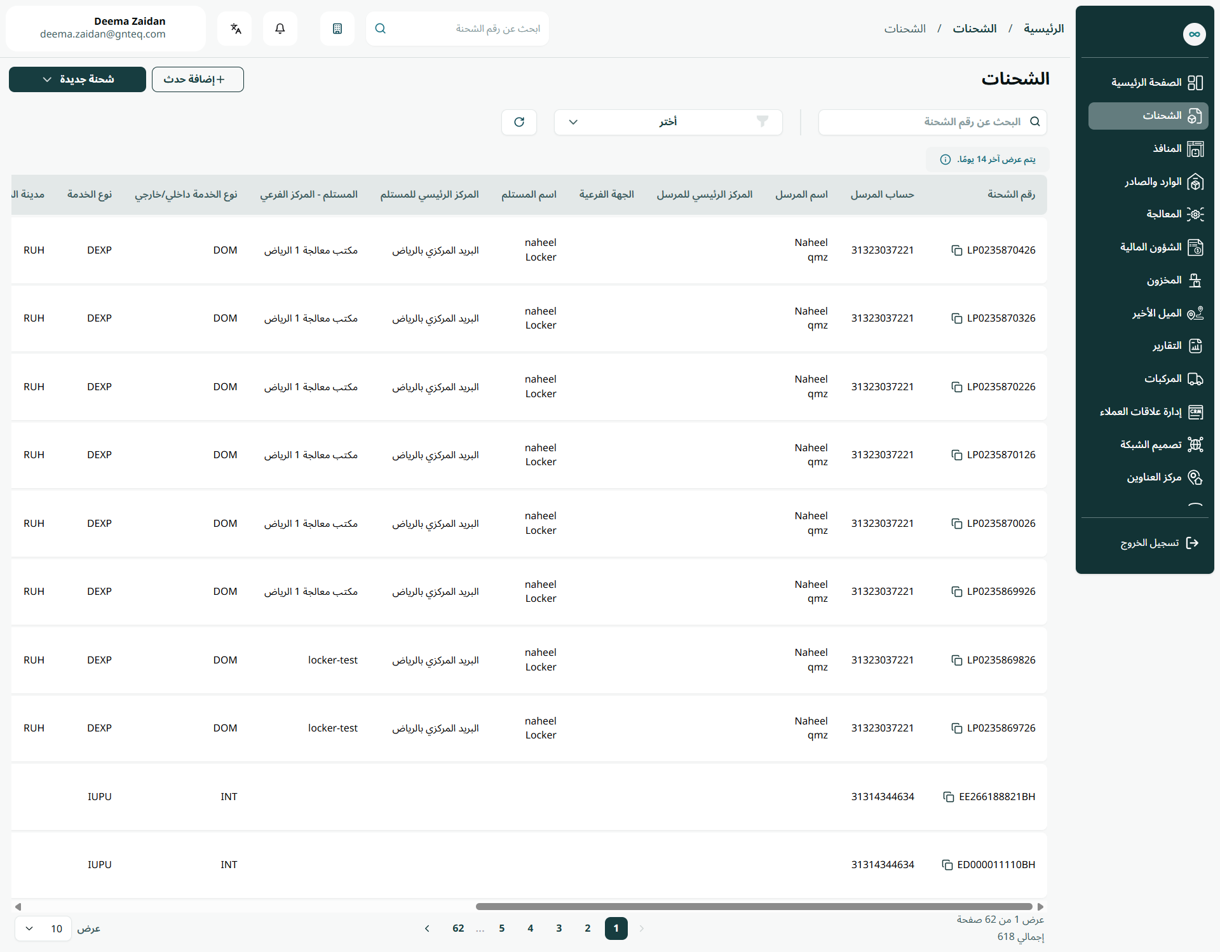Copy shipment number EE266188821BH
The image size is (1220, 952).
(949, 797)
